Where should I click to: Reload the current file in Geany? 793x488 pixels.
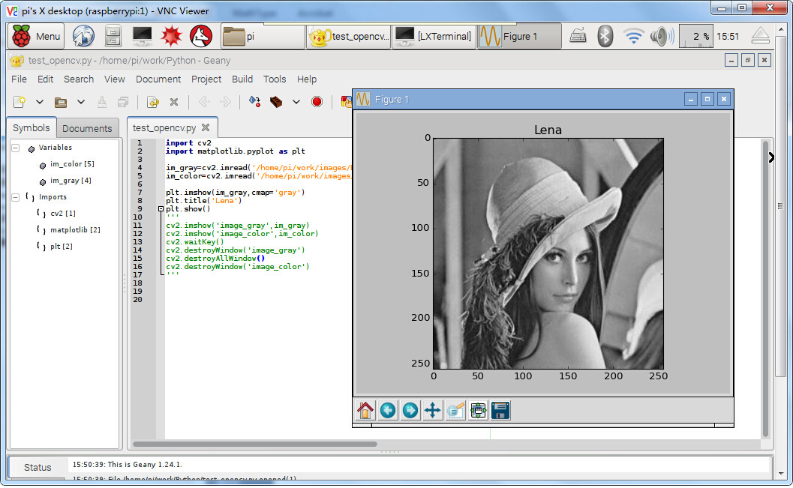click(152, 102)
